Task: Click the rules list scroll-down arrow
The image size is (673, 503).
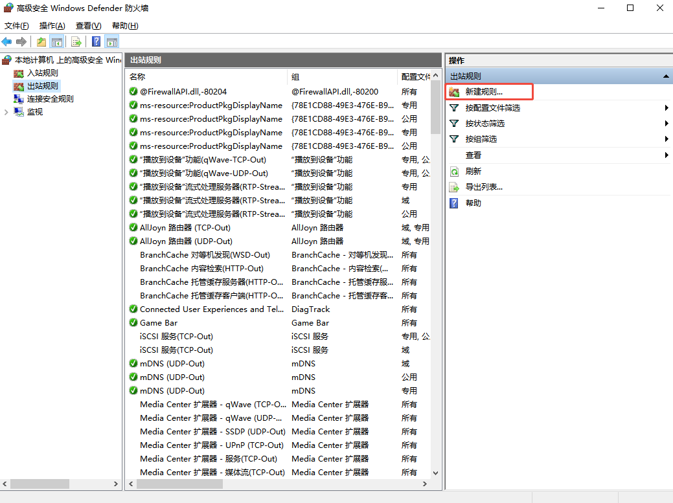Action: [436, 473]
